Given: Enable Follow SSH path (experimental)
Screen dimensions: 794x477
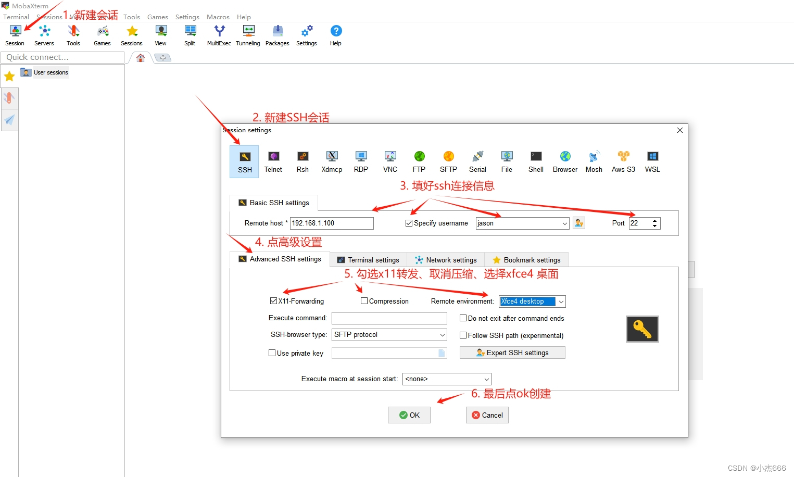Looking at the screenshot, I should pyautogui.click(x=463, y=335).
